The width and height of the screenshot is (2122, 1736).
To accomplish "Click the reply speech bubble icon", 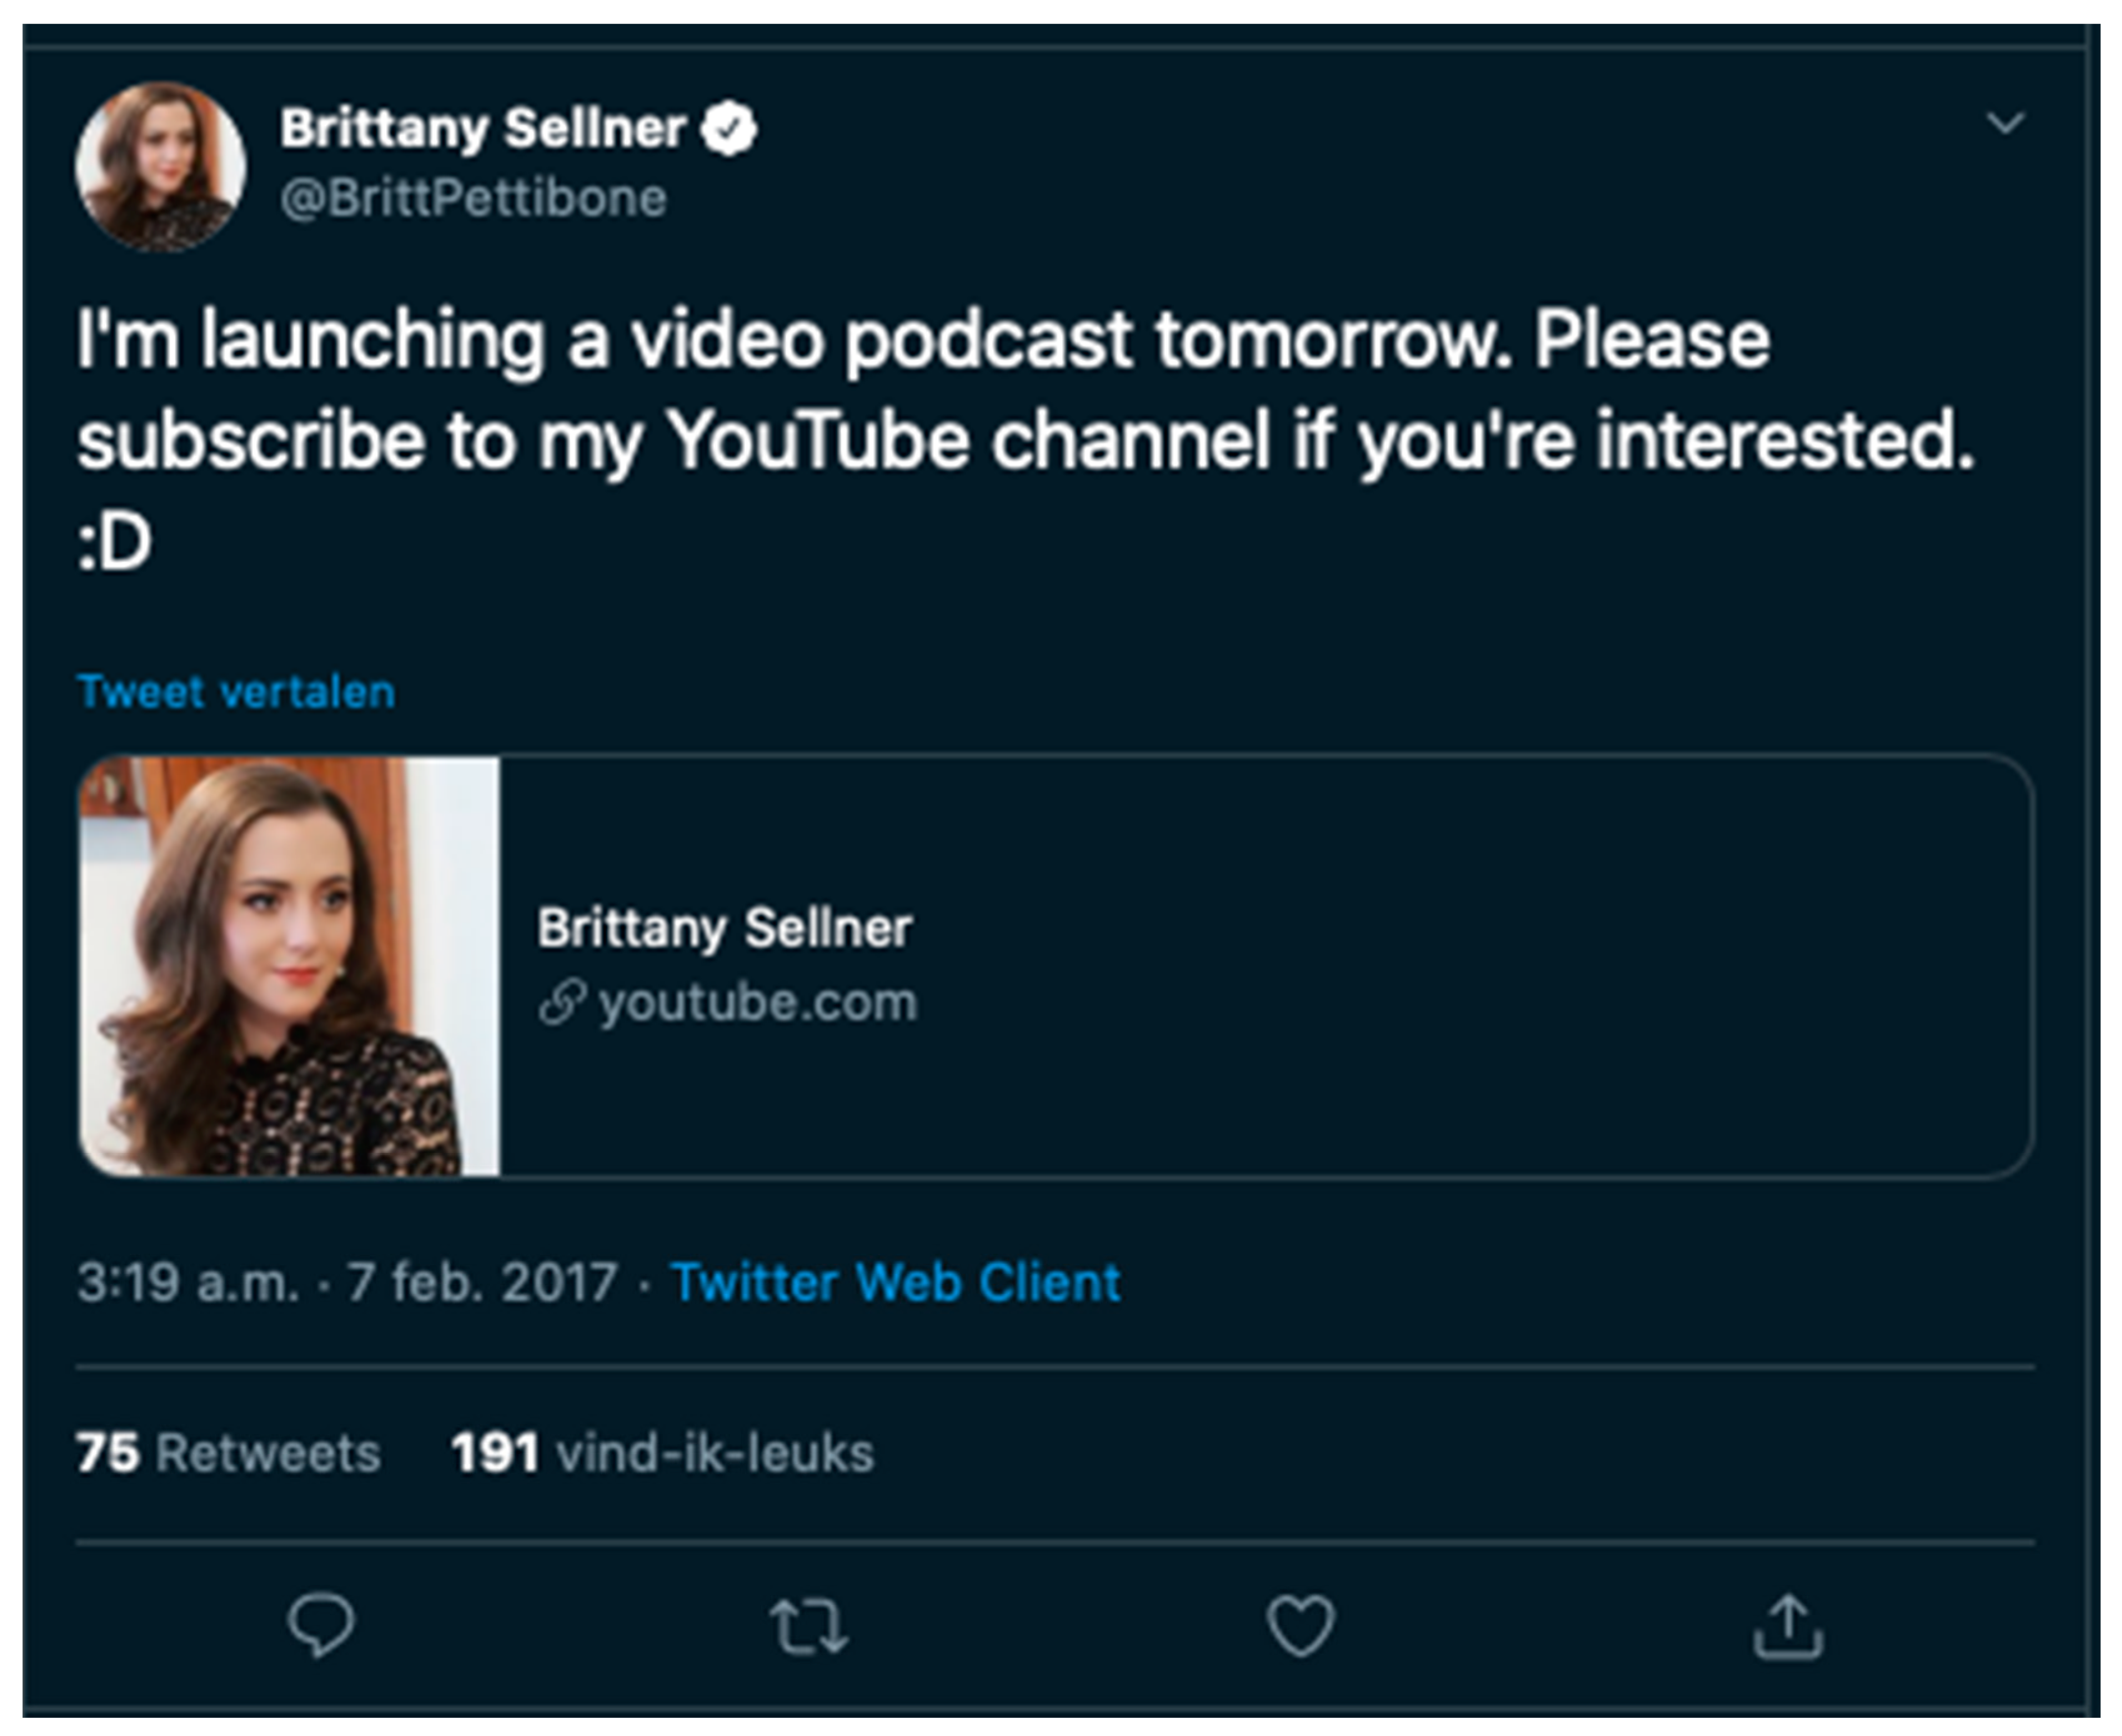I will point(320,1626).
